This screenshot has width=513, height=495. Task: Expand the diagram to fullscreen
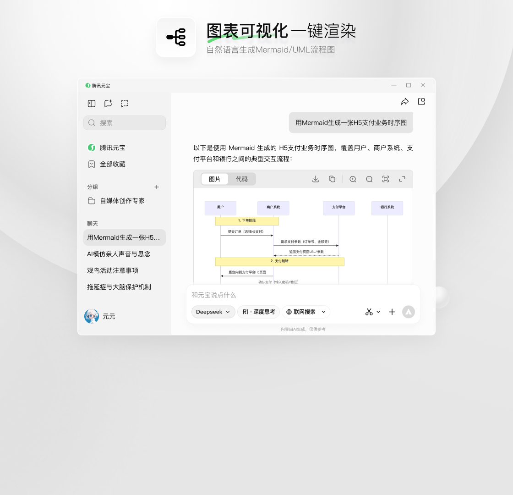(402, 179)
